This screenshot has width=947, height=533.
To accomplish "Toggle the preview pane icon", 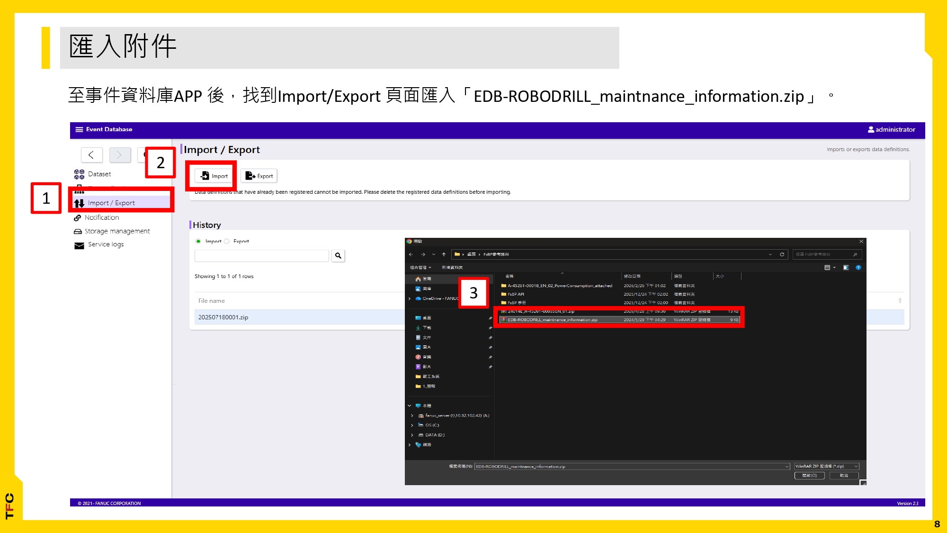I will [x=846, y=268].
